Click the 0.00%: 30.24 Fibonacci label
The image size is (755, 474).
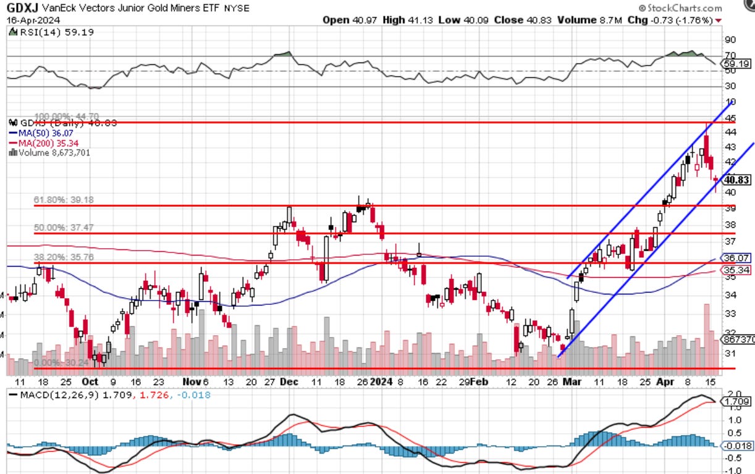coord(60,363)
